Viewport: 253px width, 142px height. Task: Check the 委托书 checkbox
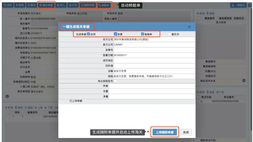click(x=170, y=34)
